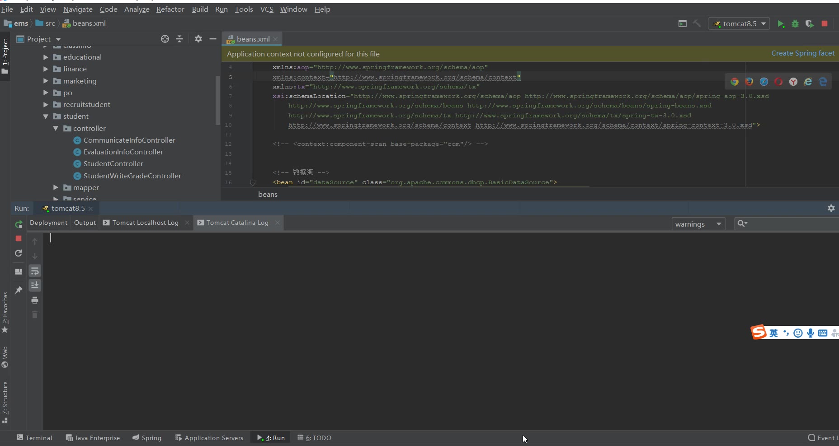Open Project panel settings gear
This screenshot has height=446, width=839.
[198, 39]
